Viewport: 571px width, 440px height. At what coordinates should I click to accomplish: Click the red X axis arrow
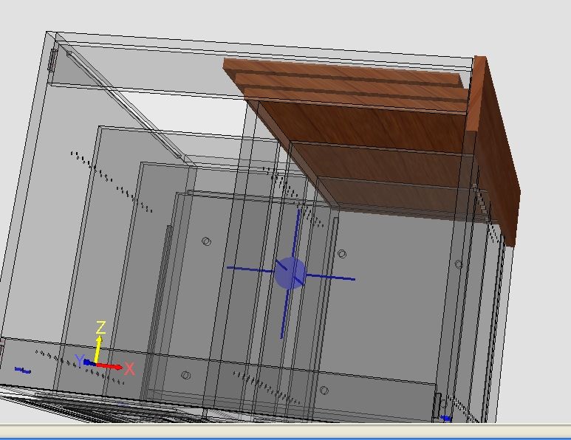coord(109,366)
